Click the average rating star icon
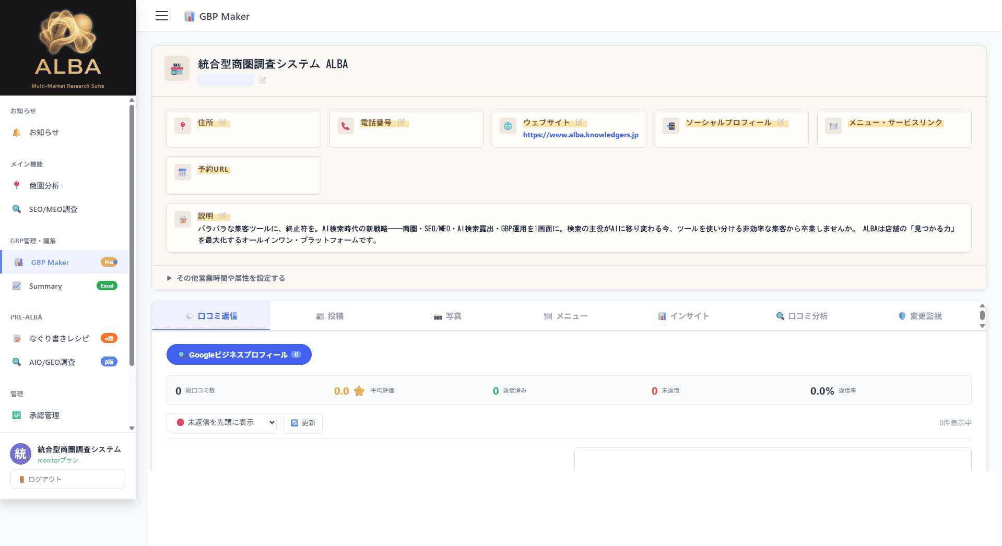The width and height of the screenshot is (1002, 546). point(359,391)
